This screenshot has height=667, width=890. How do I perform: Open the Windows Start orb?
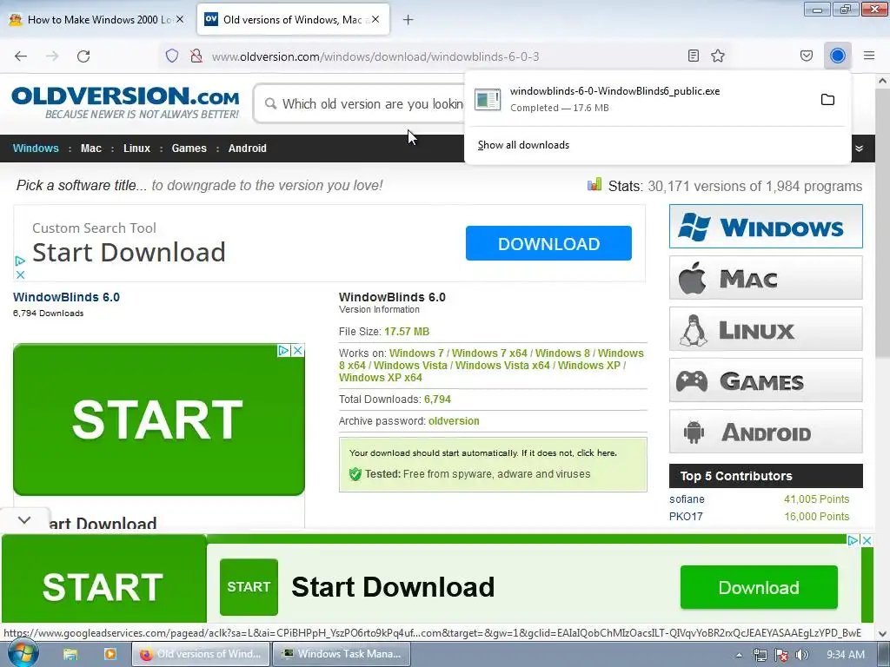(x=22, y=653)
